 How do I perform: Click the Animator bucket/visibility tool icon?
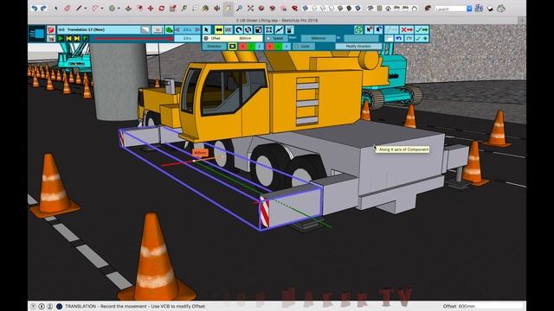(289, 30)
